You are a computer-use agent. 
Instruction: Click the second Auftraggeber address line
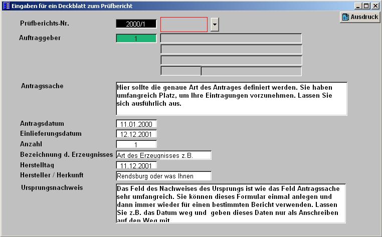click(x=231, y=49)
